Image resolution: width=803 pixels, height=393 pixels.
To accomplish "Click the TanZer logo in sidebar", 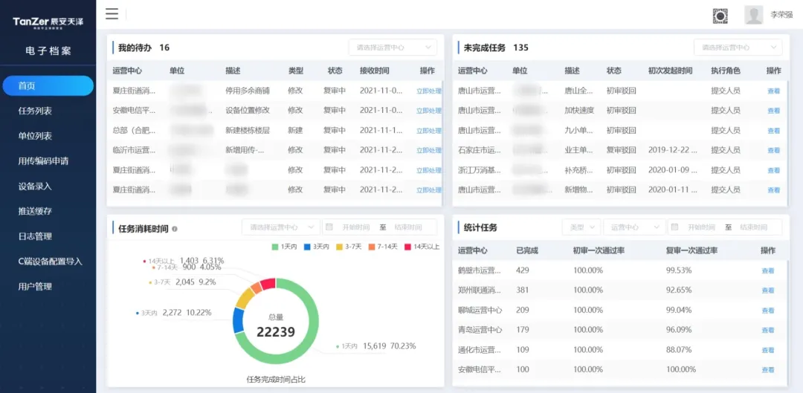I will 48,22.
